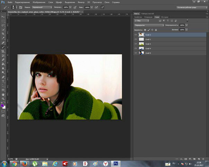Screen dimensions: 209x167
Task: Open the Фильтр menu
Action: pyautogui.click(x=81, y=2)
